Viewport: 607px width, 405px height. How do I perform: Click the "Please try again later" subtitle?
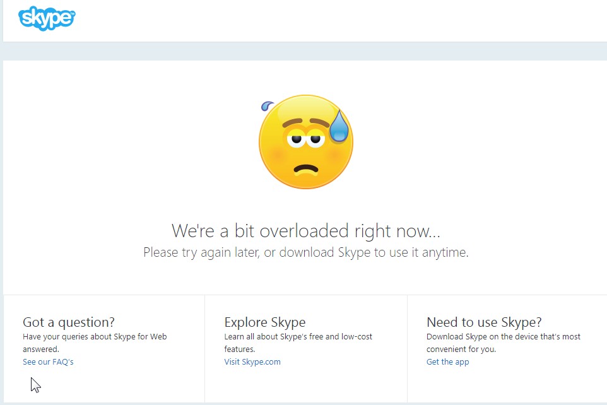pyautogui.click(x=305, y=252)
